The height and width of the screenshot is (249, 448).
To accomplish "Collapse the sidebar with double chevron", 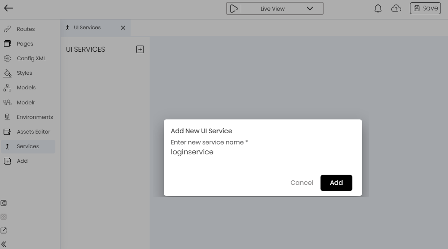I will click(4, 244).
